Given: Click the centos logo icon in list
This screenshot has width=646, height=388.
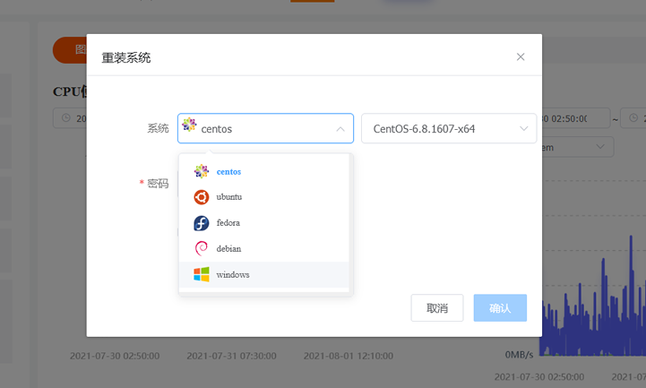Looking at the screenshot, I should (x=202, y=171).
